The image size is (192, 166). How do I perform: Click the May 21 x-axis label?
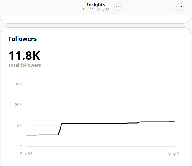[174, 154]
